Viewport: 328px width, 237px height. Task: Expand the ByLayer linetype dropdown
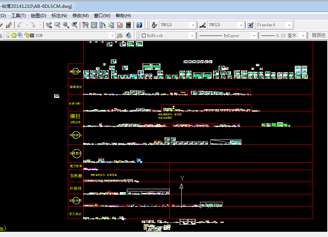pyautogui.click(x=254, y=36)
